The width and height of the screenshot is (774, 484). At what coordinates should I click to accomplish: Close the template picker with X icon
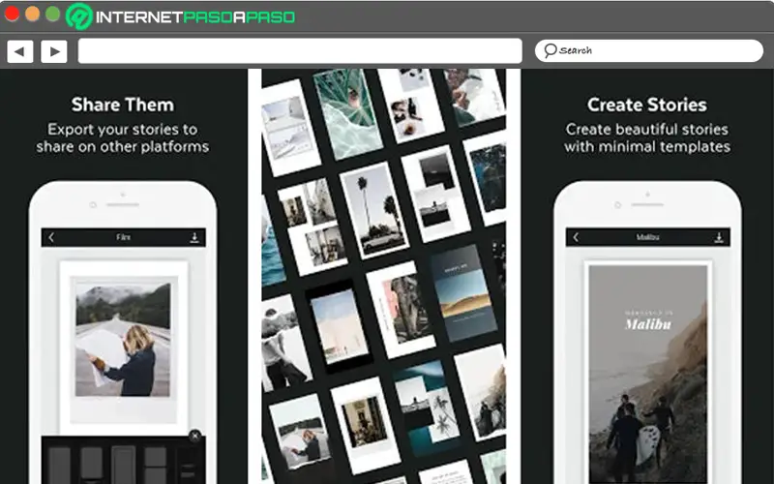click(195, 436)
